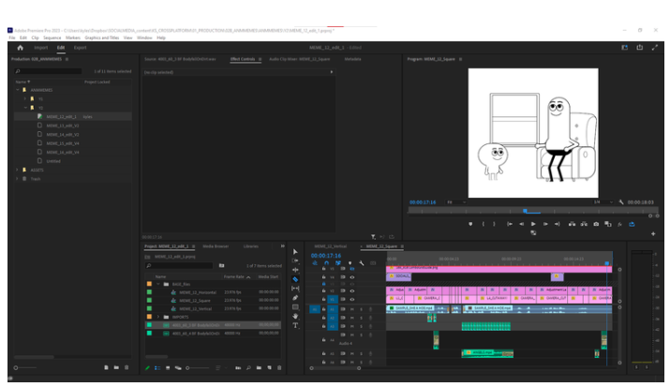Click Find magnifier in Project panel footer

[248, 367]
